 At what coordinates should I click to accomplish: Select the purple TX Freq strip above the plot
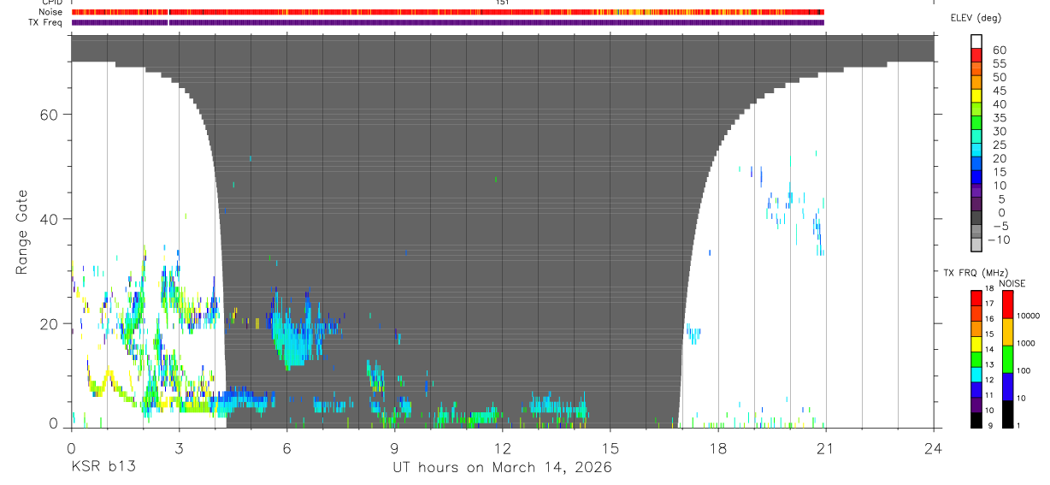447,22
